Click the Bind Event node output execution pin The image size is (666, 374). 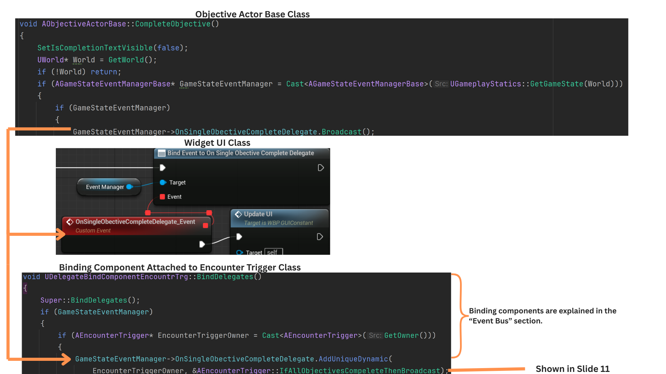321,168
